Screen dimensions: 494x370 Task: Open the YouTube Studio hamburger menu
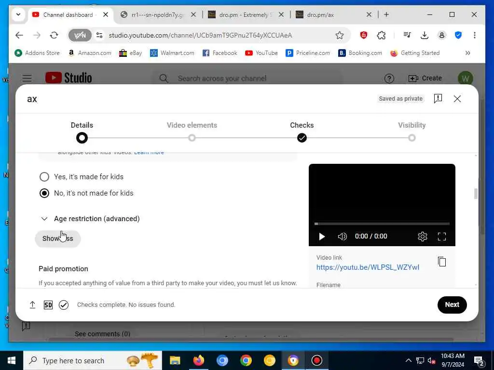point(27,78)
